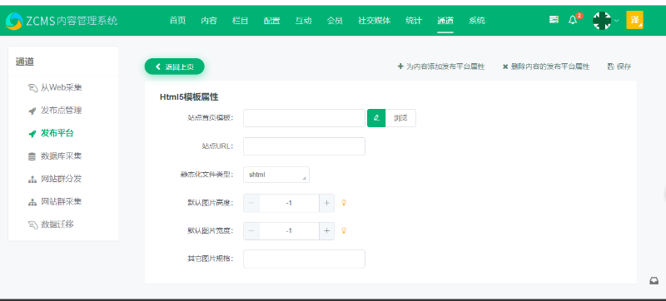Click the ZCMS logo icon

coord(13,21)
